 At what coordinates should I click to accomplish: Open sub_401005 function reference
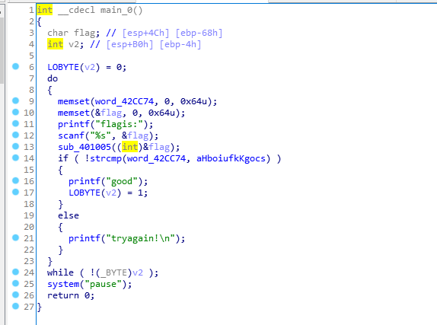pyautogui.click(x=85, y=147)
